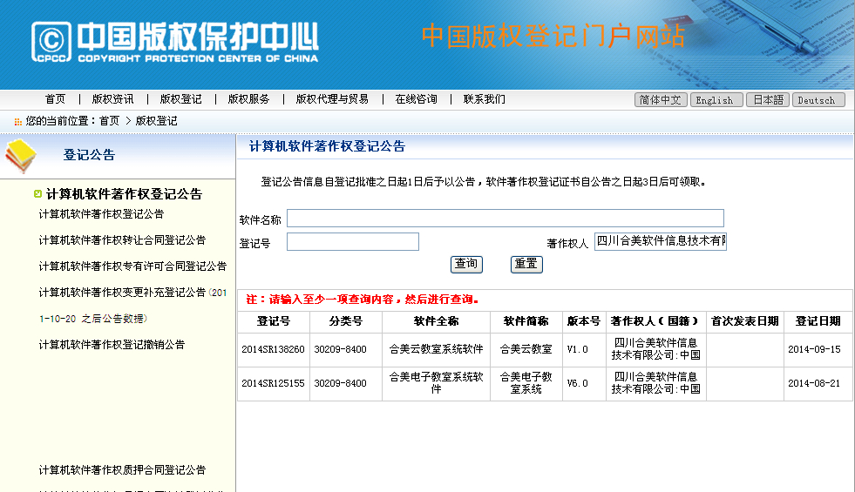This screenshot has height=492, width=855.
Task: Switch language to English
Action: (x=716, y=100)
